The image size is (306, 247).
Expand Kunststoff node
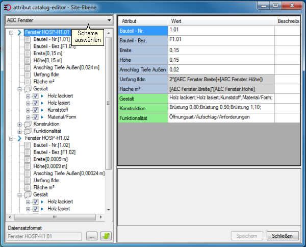[28, 110]
